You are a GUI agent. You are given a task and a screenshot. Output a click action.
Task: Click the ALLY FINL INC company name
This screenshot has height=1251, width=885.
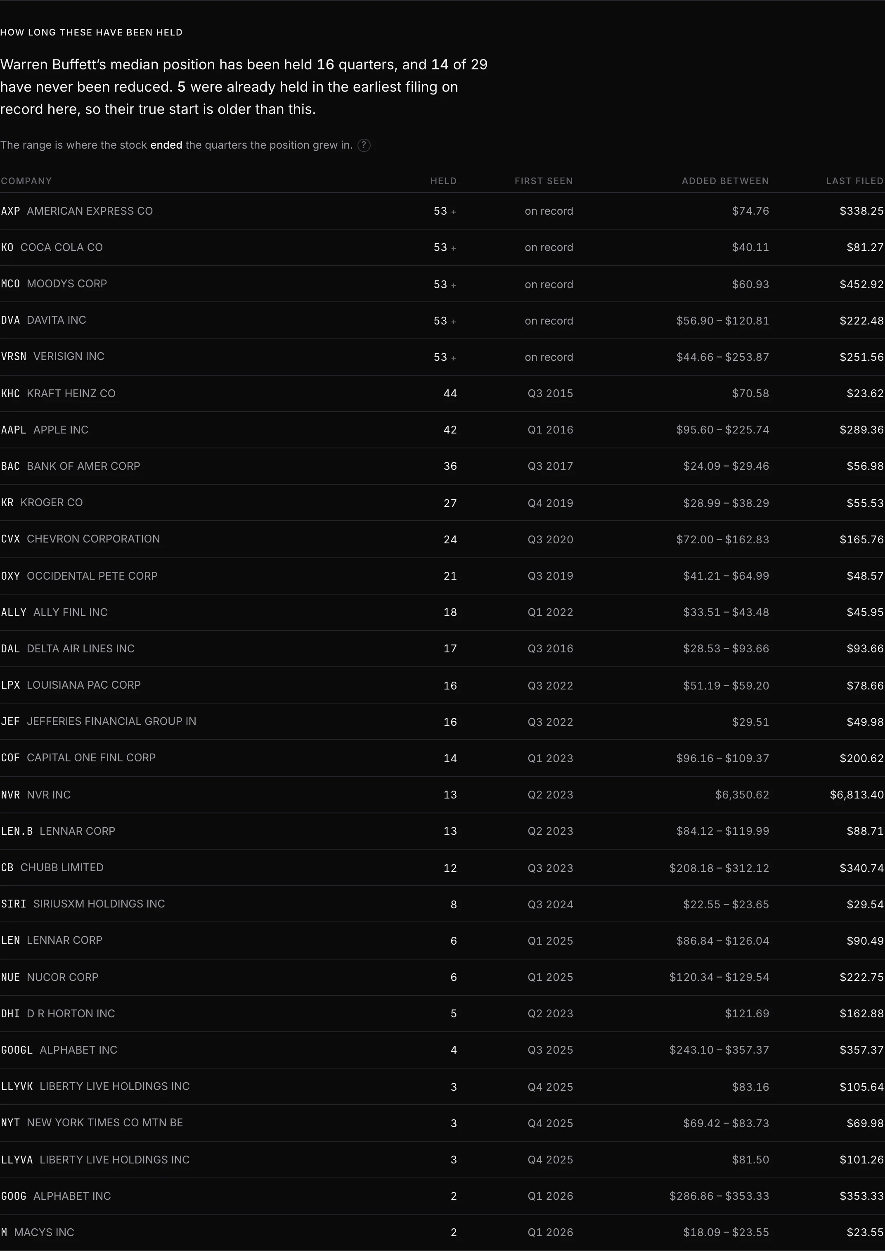(71, 613)
